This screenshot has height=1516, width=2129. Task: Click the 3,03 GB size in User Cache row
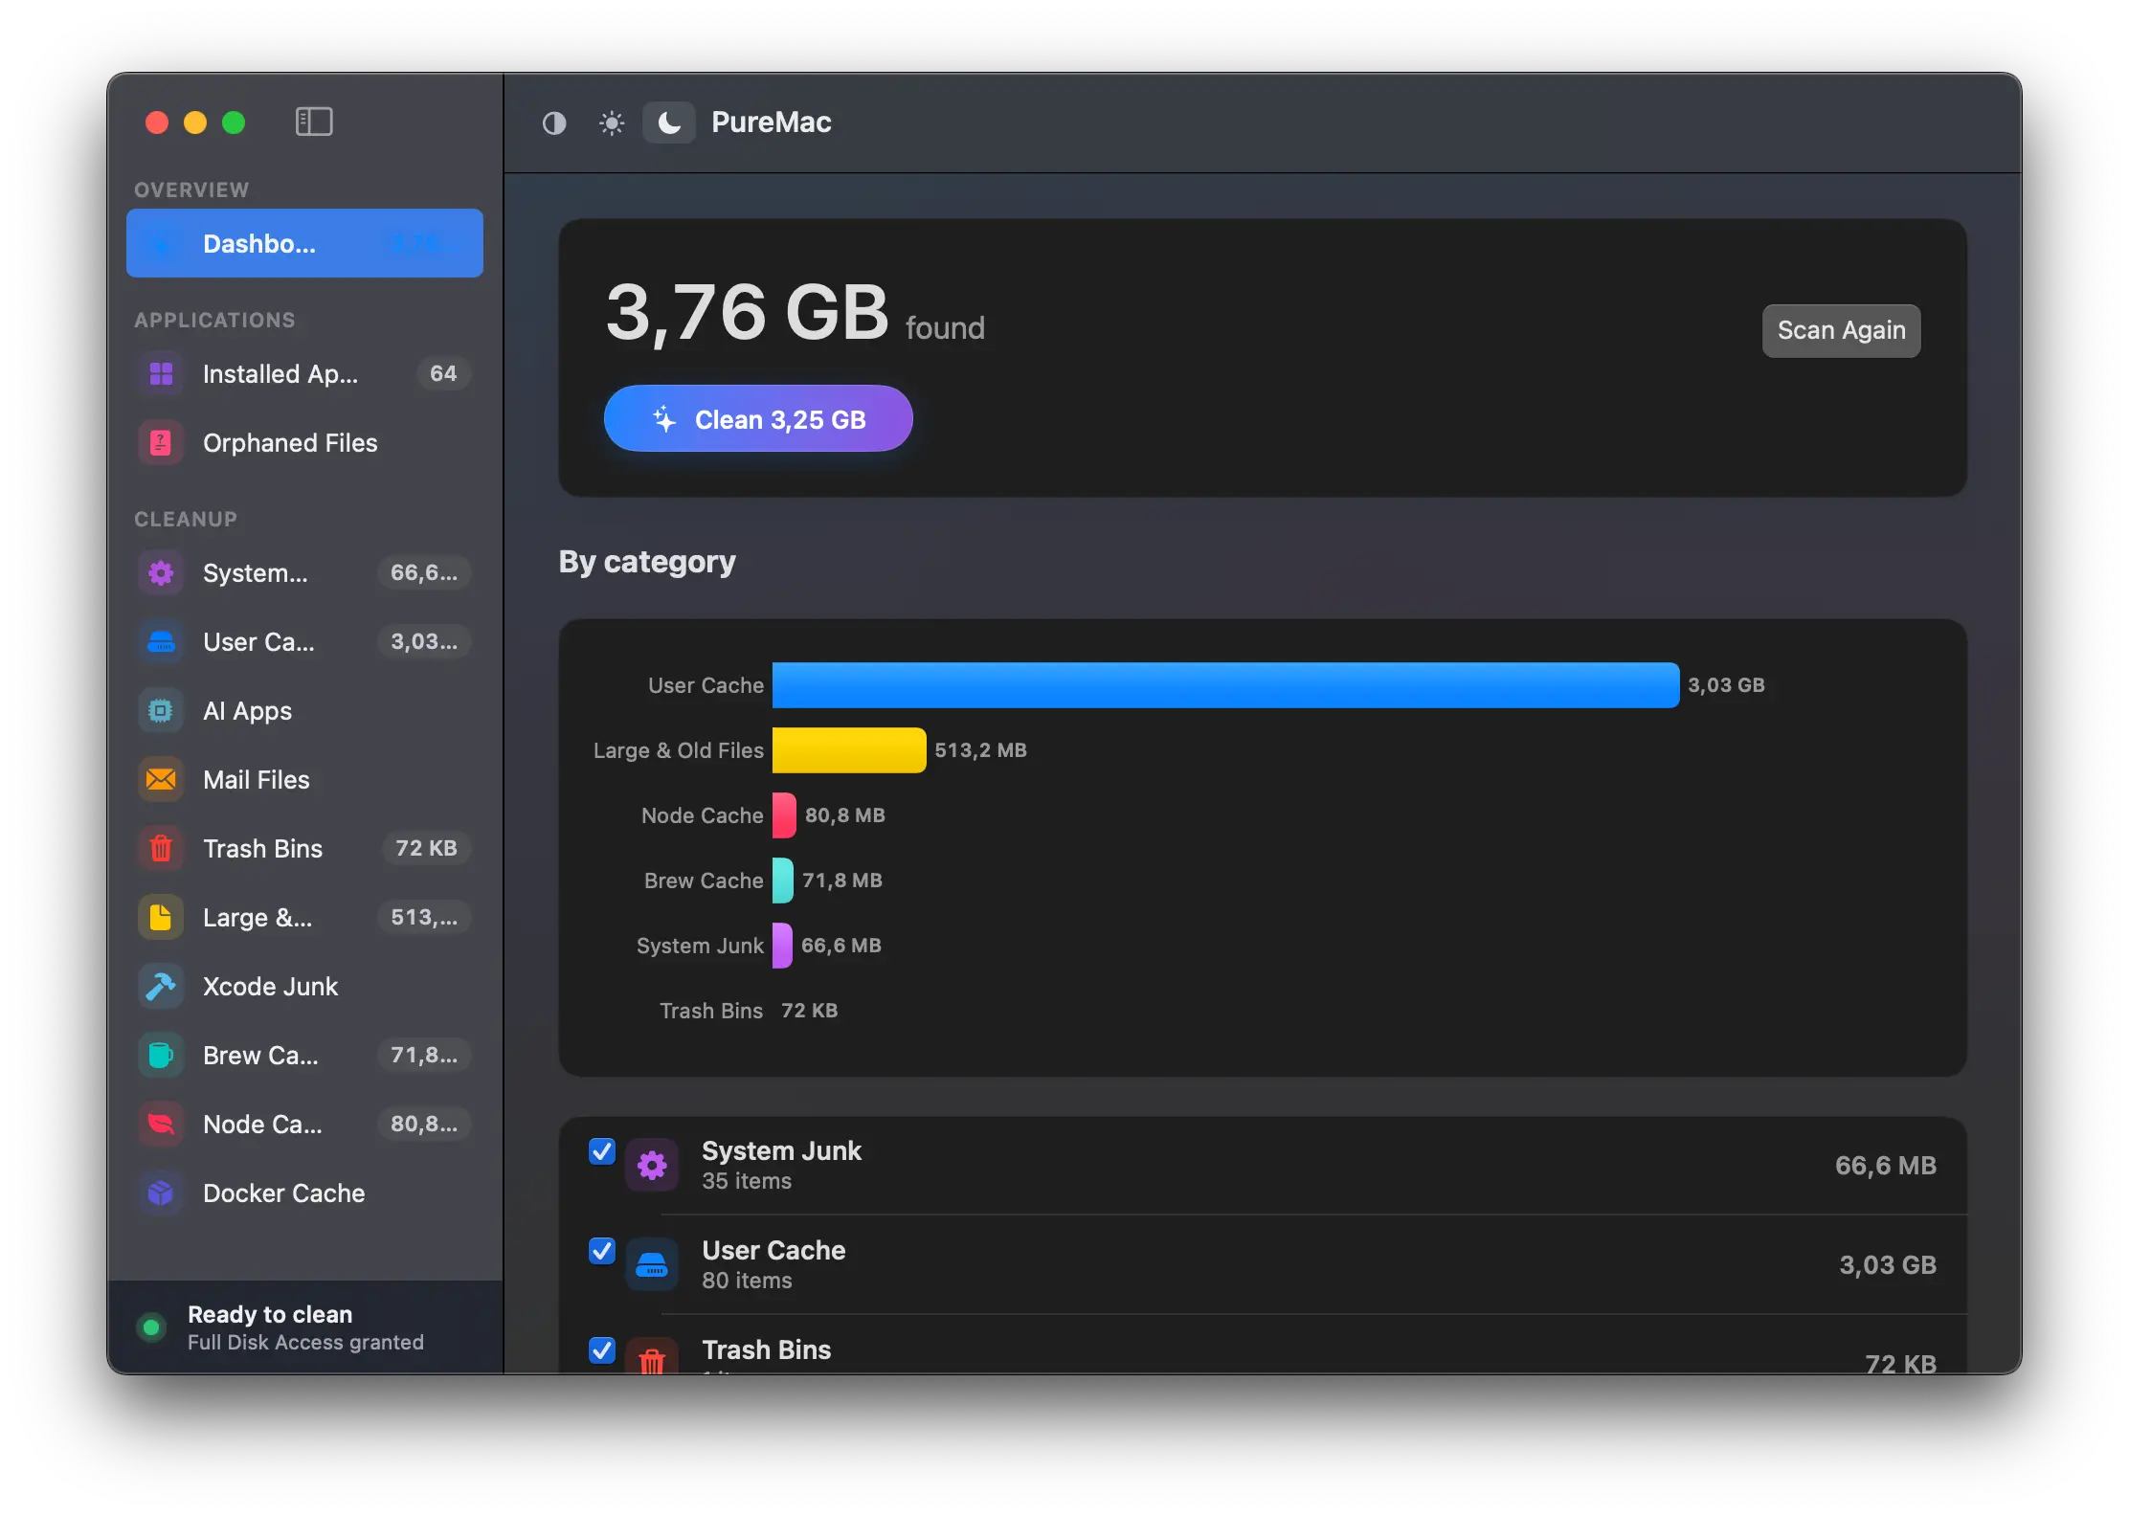point(1888,1265)
